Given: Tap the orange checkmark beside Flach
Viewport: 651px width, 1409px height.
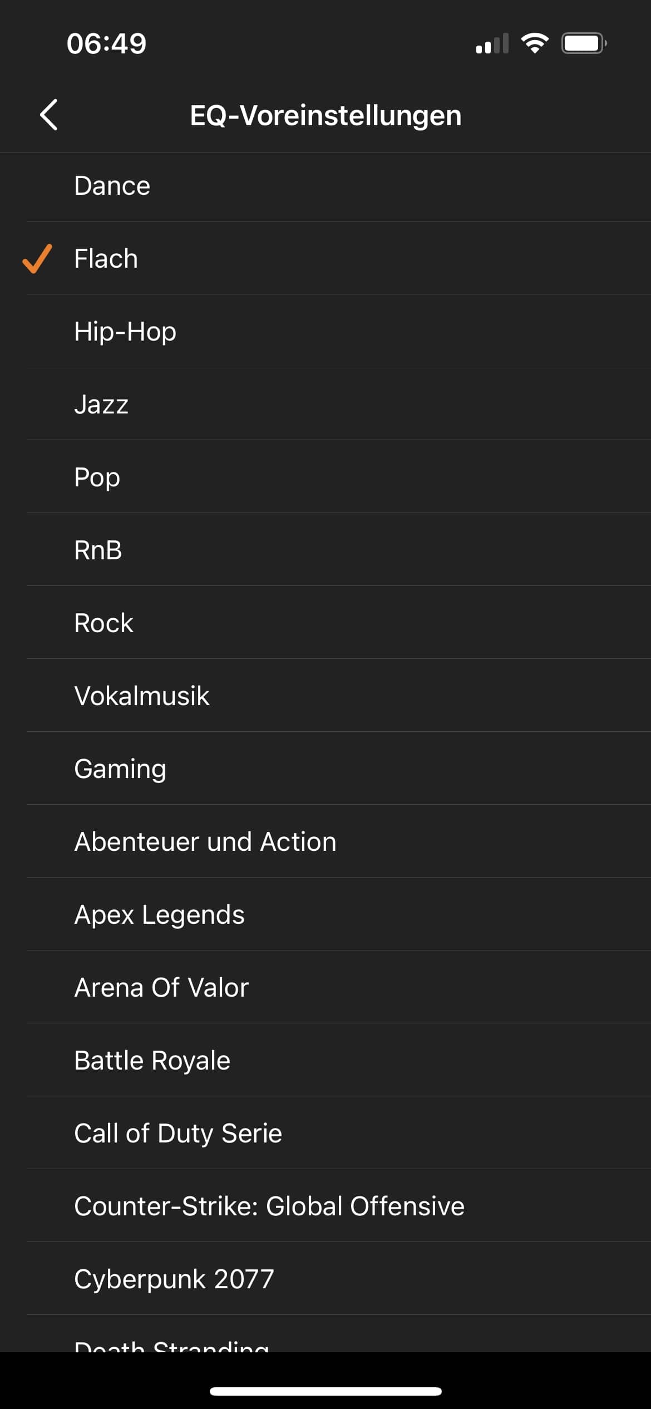Looking at the screenshot, I should coord(37,259).
